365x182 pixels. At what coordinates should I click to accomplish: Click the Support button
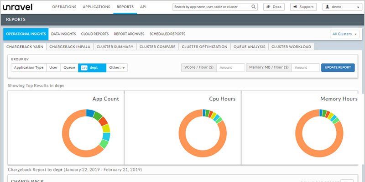click(x=303, y=7)
